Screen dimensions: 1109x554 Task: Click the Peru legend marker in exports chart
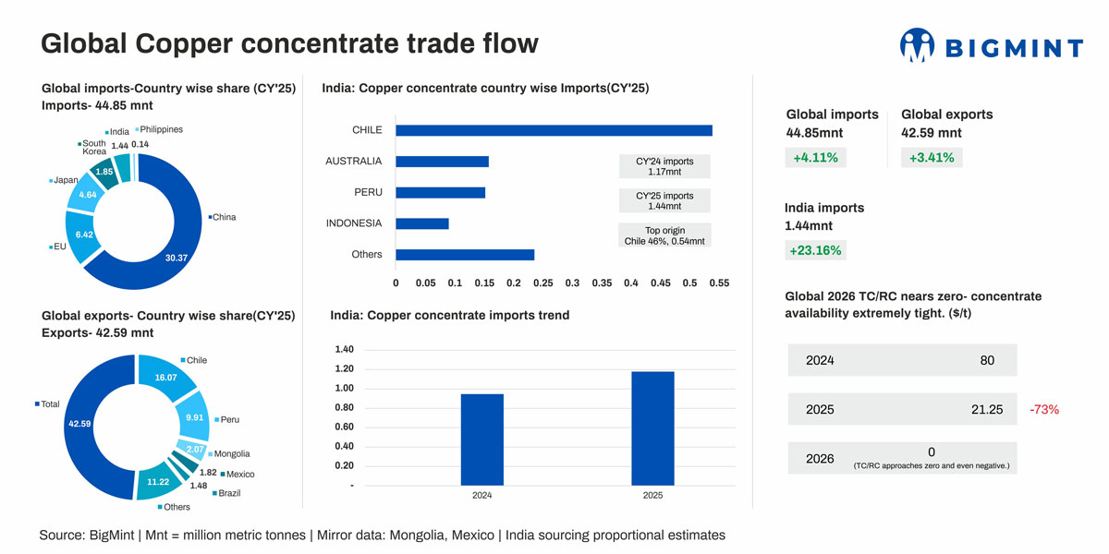[x=216, y=420]
